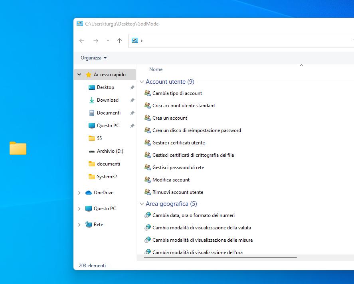Open Gestisci password di rete
Viewport: 354px width, 284px height.
pos(178,168)
